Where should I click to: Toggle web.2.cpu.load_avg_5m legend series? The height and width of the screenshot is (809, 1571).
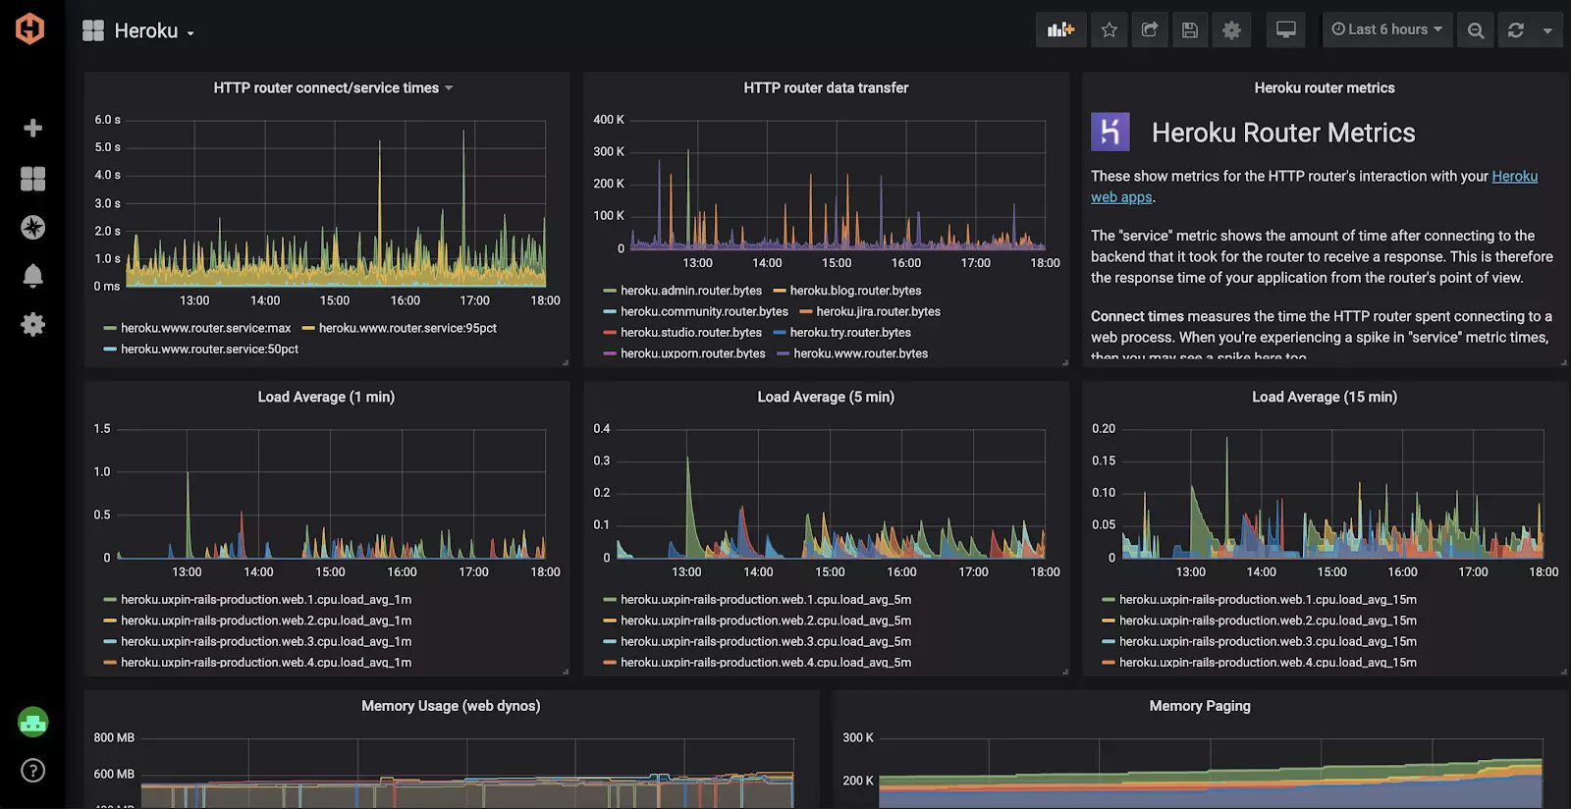pos(765,620)
